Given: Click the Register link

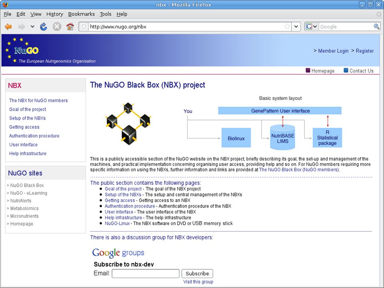Looking at the screenshot, I should click(x=365, y=51).
